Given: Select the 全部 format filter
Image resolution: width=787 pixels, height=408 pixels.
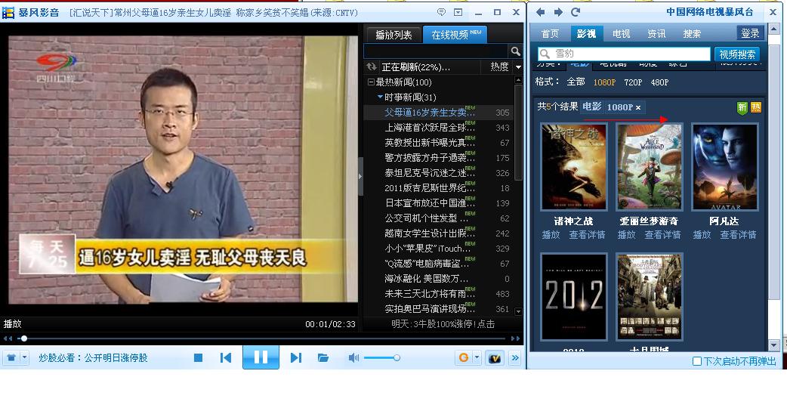Looking at the screenshot, I should point(576,82).
